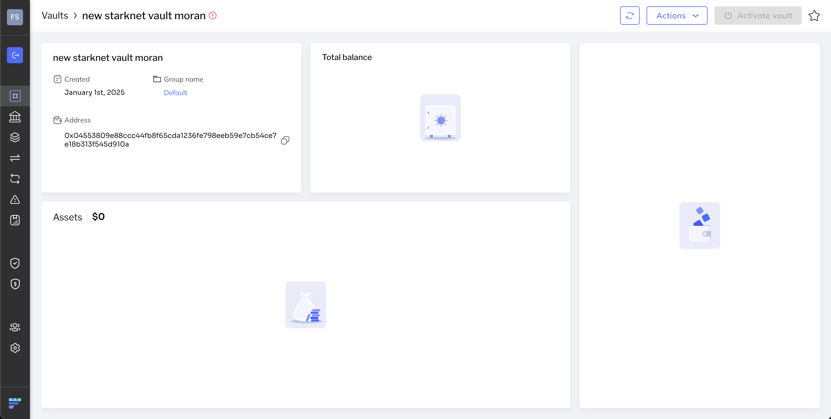Click the refresh vault button
This screenshot has height=419, width=831.
[x=629, y=16]
